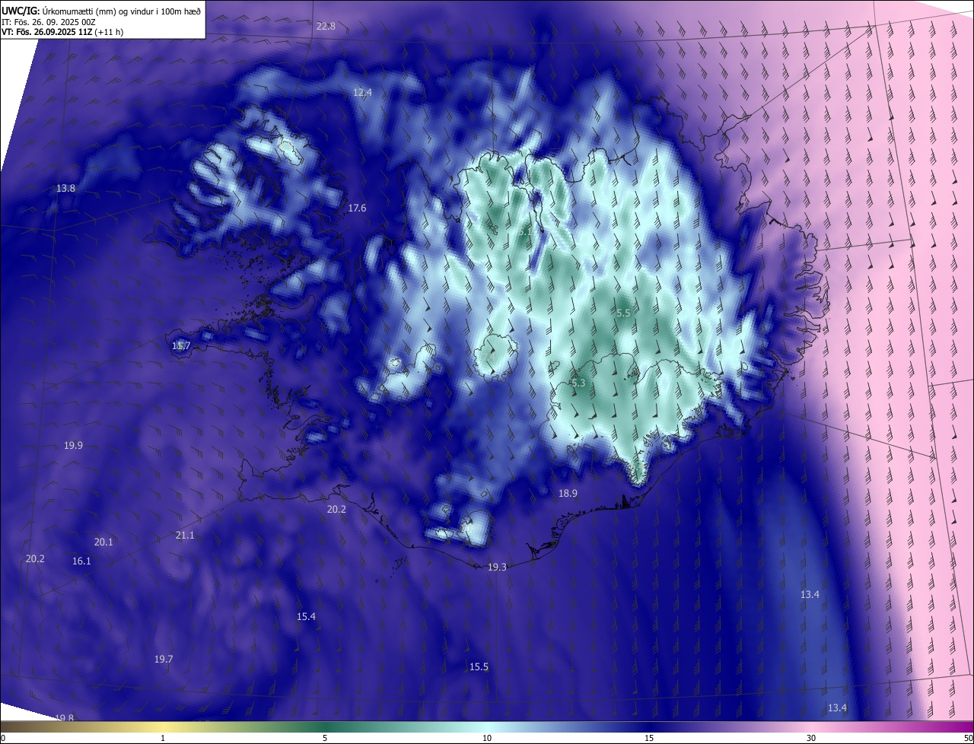Screen dimensions: 974x744
Task: Click the 15.5 value label on map
Action: (x=479, y=666)
